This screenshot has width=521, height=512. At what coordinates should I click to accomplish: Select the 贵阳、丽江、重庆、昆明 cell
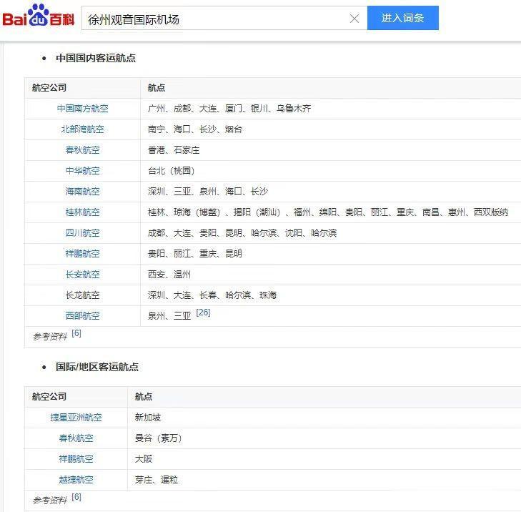tap(331, 254)
